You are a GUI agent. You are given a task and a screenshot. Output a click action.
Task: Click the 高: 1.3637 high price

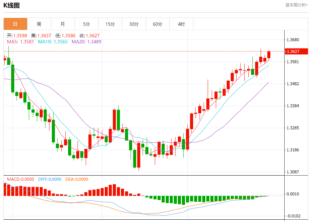point(41,36)
